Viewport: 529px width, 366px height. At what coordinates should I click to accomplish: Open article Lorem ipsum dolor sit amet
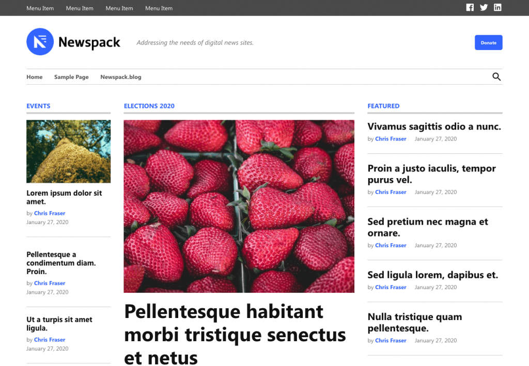click(x=64, y=197)
